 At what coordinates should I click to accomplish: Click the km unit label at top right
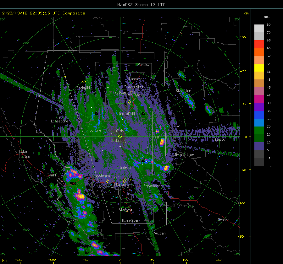(246, 13)
